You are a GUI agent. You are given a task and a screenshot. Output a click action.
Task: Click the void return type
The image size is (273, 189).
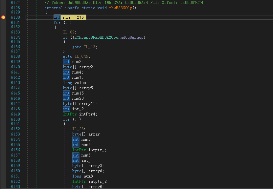point(102,8)
